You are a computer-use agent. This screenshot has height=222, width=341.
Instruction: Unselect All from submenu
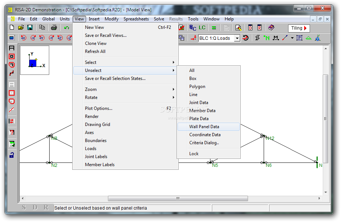[x=209, y=70]
